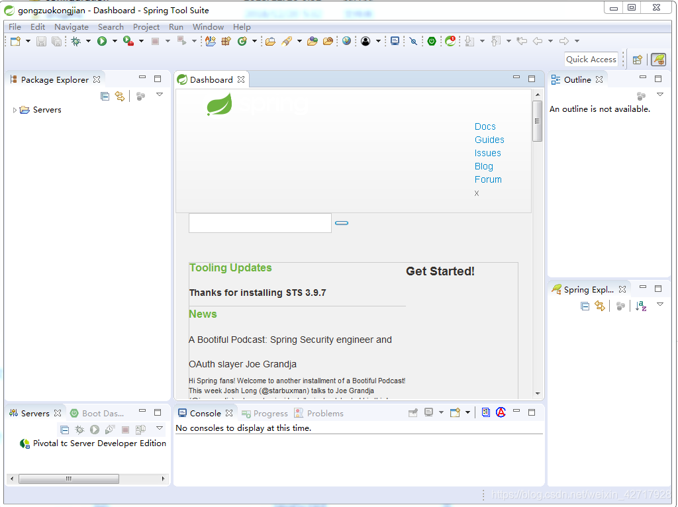This screenshot has width=678, height=507.
Task: Toggle the Spring perspective button
Action: pyautogui.click(x=659, y=60)
